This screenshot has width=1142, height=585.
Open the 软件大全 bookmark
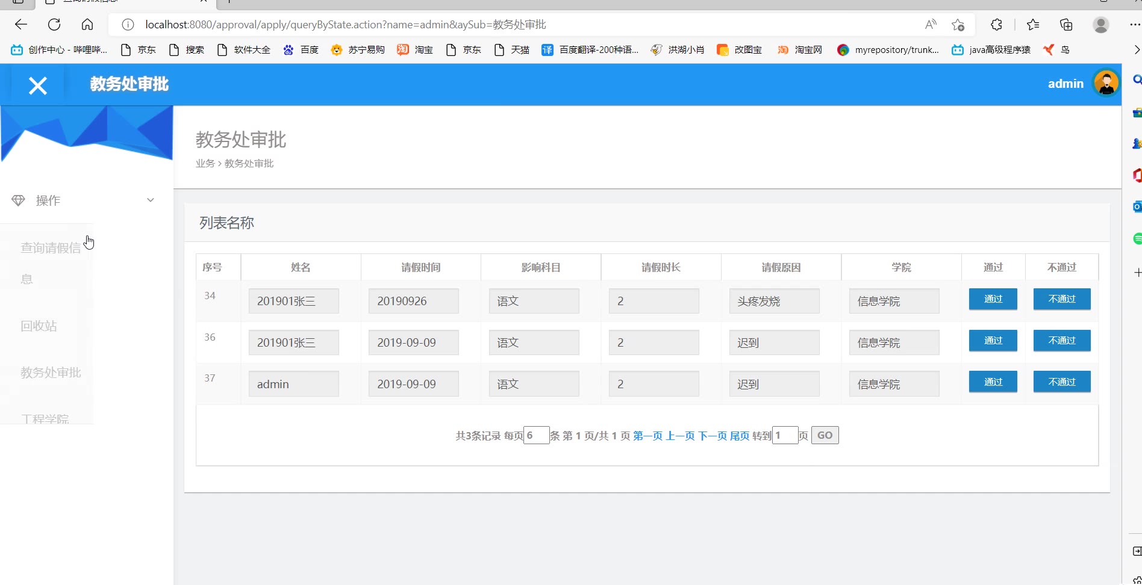point(243,50)
